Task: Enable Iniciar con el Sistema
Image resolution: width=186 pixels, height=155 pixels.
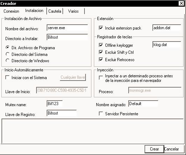Action: click(7, 77)
